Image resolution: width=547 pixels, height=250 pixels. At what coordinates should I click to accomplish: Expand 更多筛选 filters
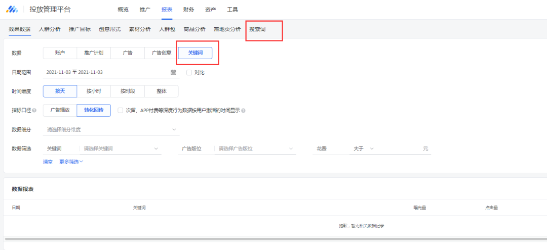coord(71,162)
